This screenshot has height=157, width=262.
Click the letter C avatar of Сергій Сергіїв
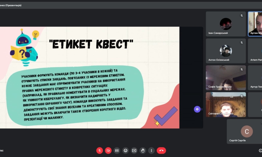click(x=247, y=131)
